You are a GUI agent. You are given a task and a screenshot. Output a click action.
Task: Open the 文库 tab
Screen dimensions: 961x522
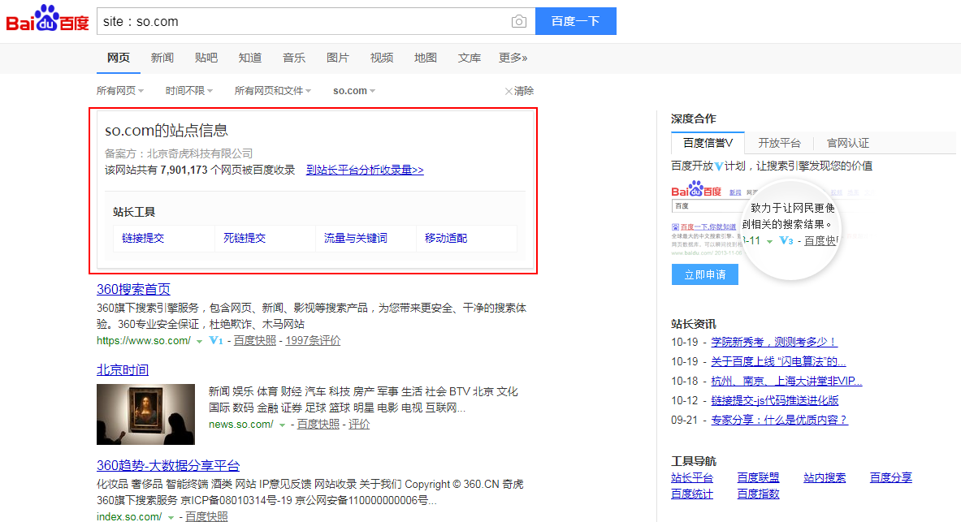[x=470, y=58]
